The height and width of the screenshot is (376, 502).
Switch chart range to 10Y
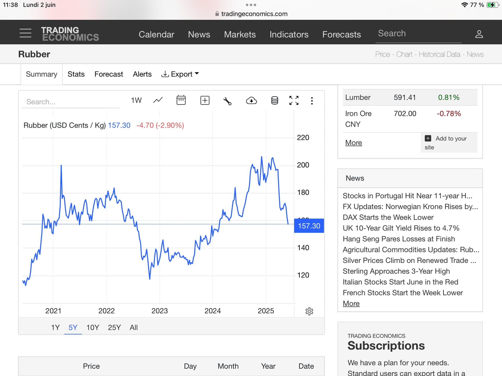pos(93,327)
